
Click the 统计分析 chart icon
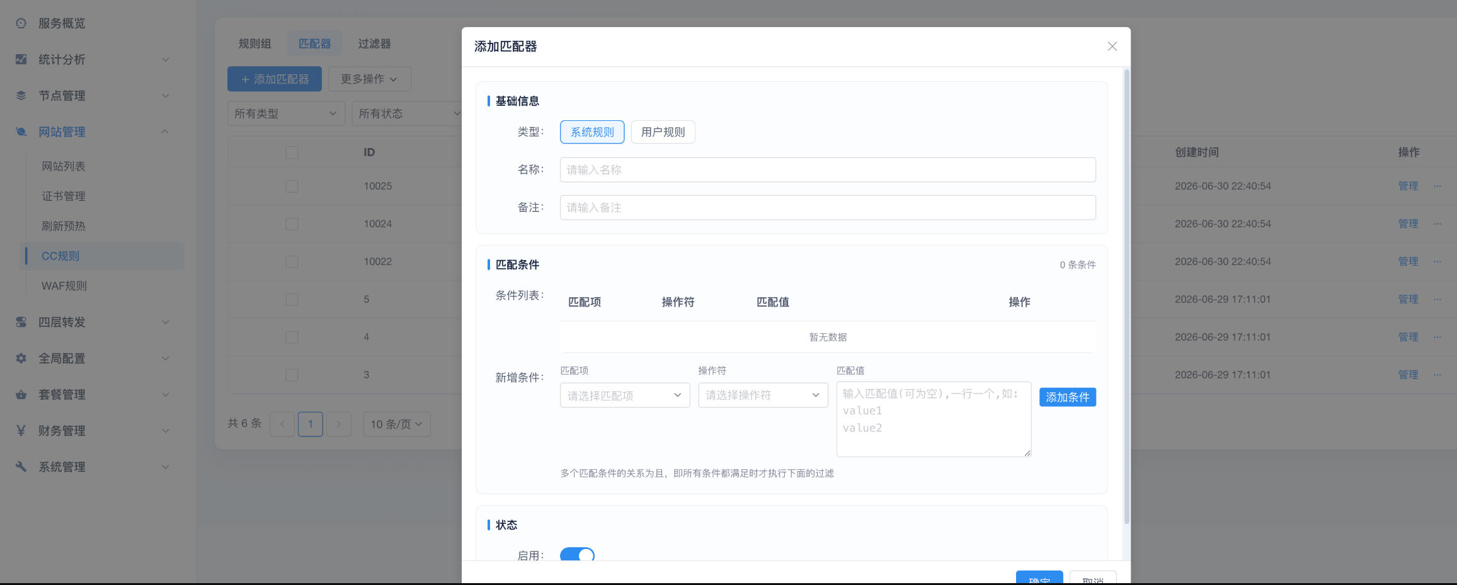pyautogui.click(x=21, y=59)
